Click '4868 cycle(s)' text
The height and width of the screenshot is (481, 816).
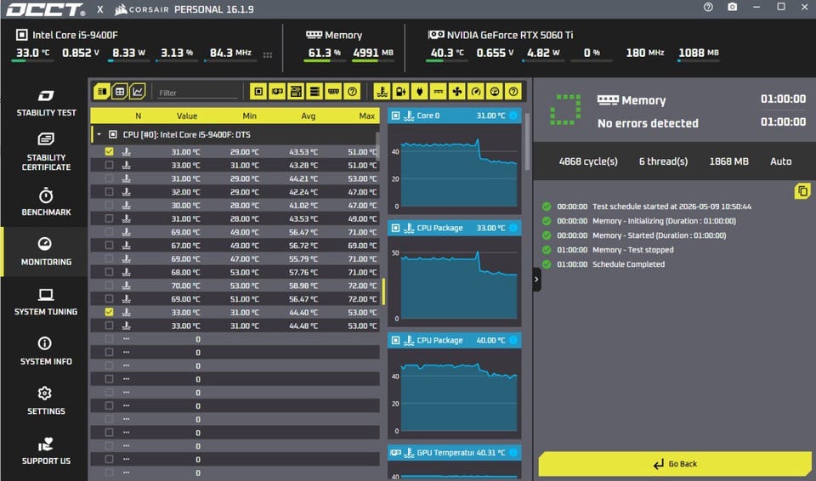coord(588,161)
